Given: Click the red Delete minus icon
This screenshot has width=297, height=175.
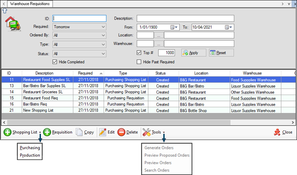Looking at the screenshot, I should (121, 132).
